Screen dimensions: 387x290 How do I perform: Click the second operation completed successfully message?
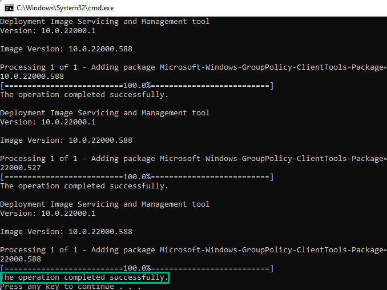click(84, 186)
